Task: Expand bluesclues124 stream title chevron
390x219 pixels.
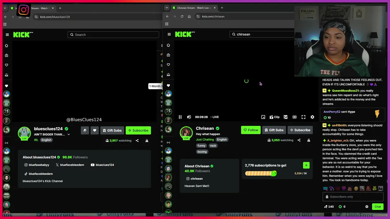Action: coord(69,134)
